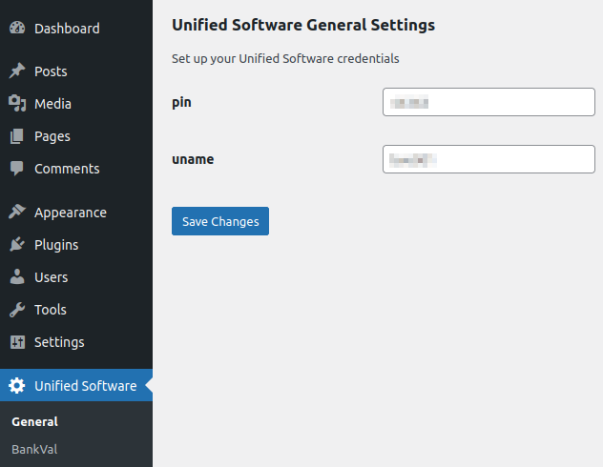Image resolution: width=603 pixels, height=467 pixels.
Task: Open the Media library menu
Action: tap(53, 104)
